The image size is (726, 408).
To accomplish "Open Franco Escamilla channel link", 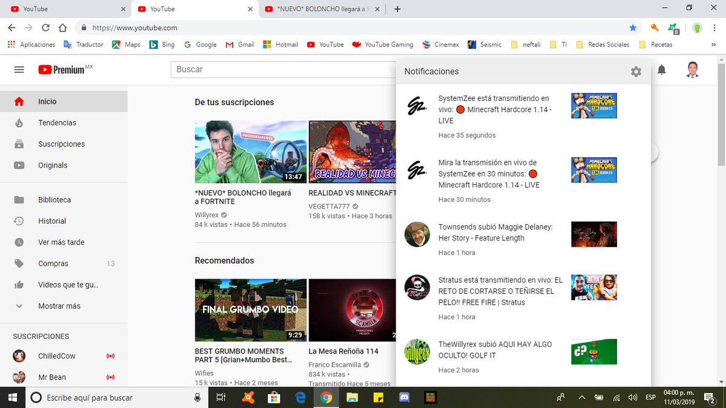I will 335,364.
